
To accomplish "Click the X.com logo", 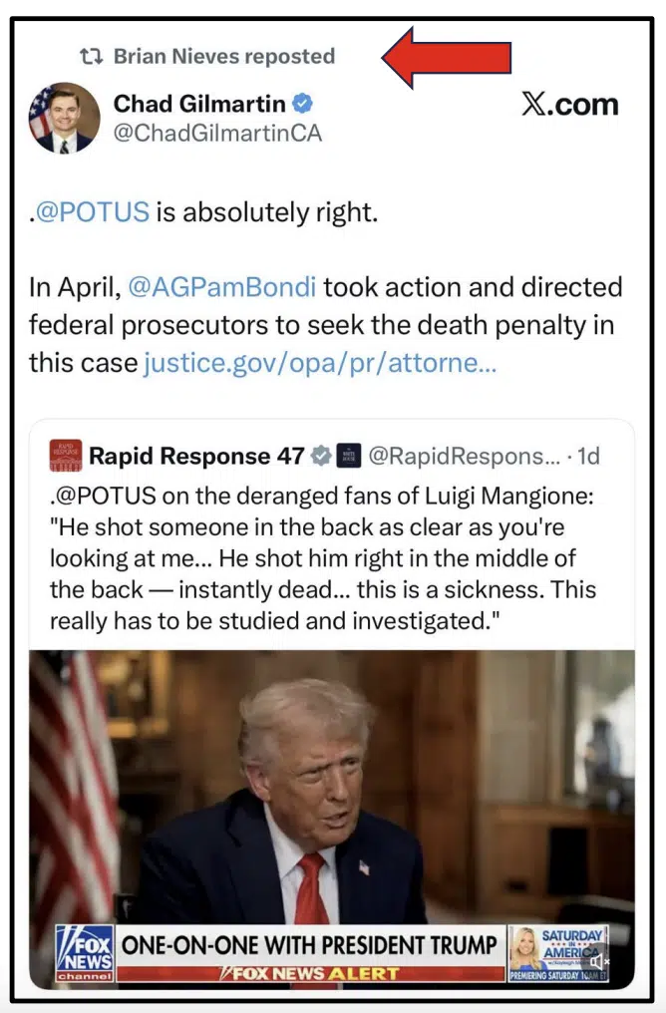I will (x=569, y=105).
